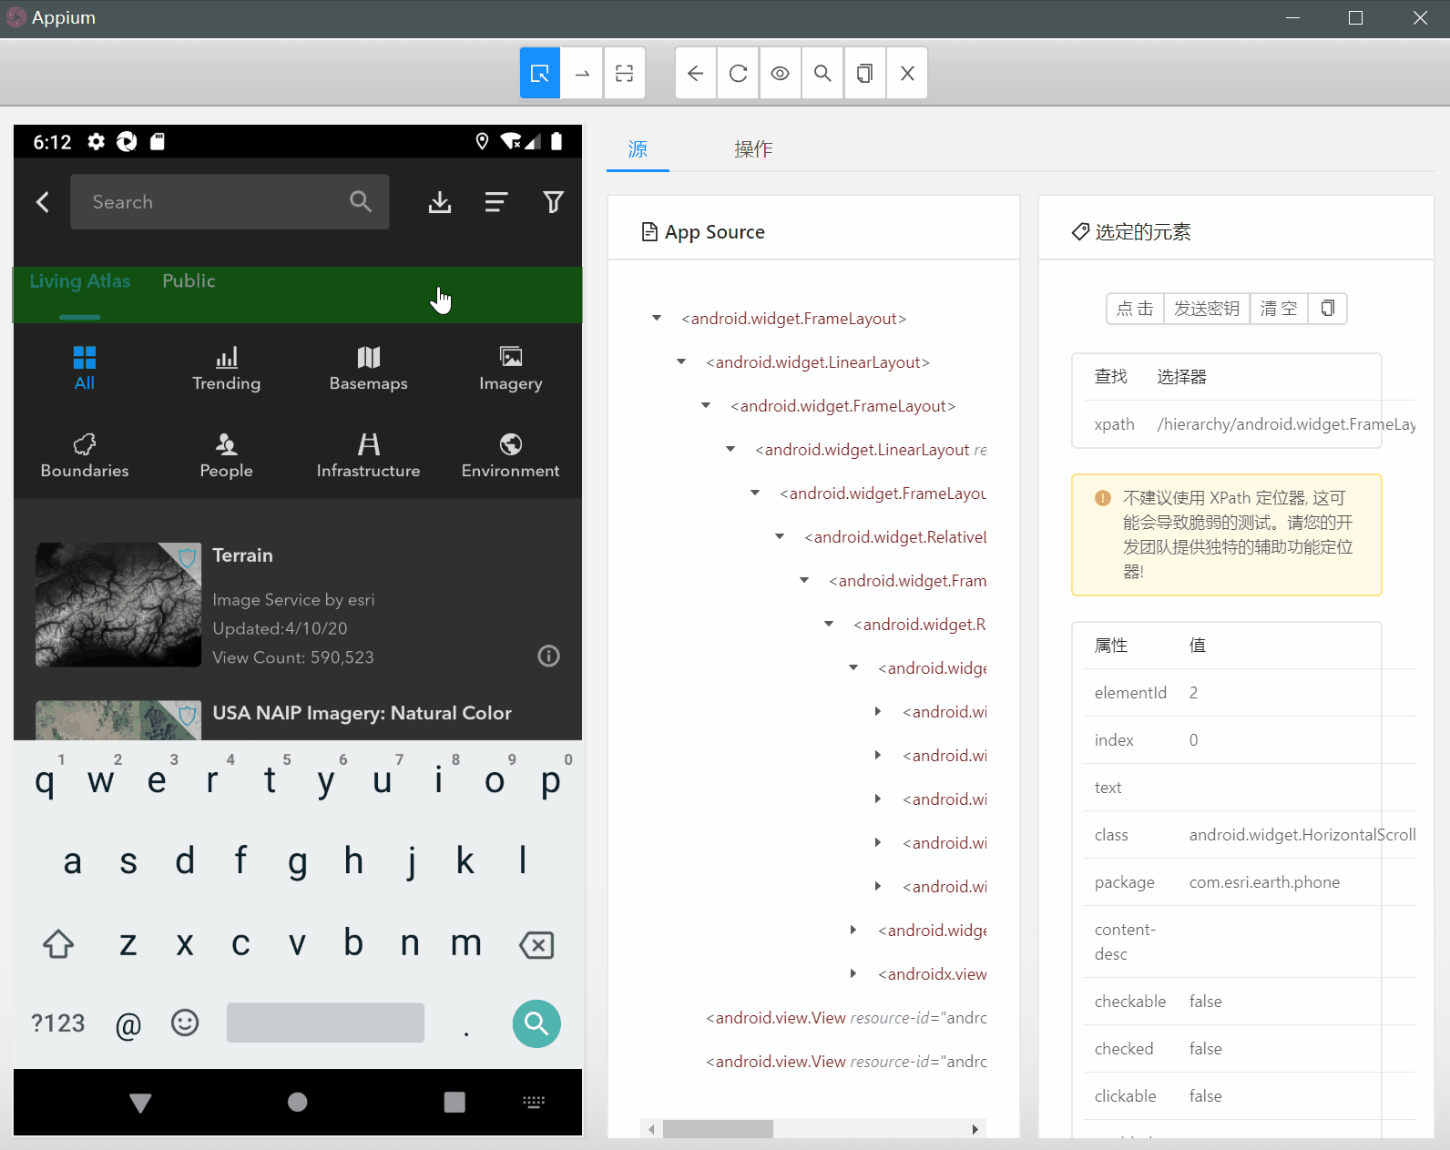Collapse the top android.widget.FrameLayout node
Image resolution: width=1450 pixels, height=1150 pixels.
click(657, 319)
